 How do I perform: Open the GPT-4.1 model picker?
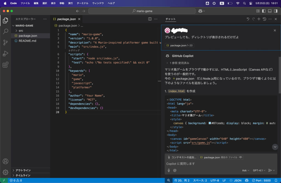pyautogui.click(x=259, y=170)
